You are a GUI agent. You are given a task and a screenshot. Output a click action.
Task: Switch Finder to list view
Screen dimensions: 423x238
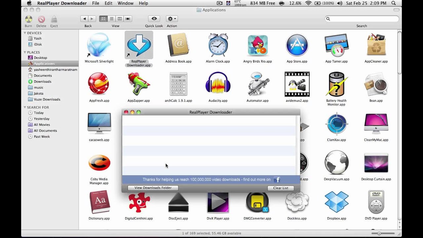click(x=111, y=19)
